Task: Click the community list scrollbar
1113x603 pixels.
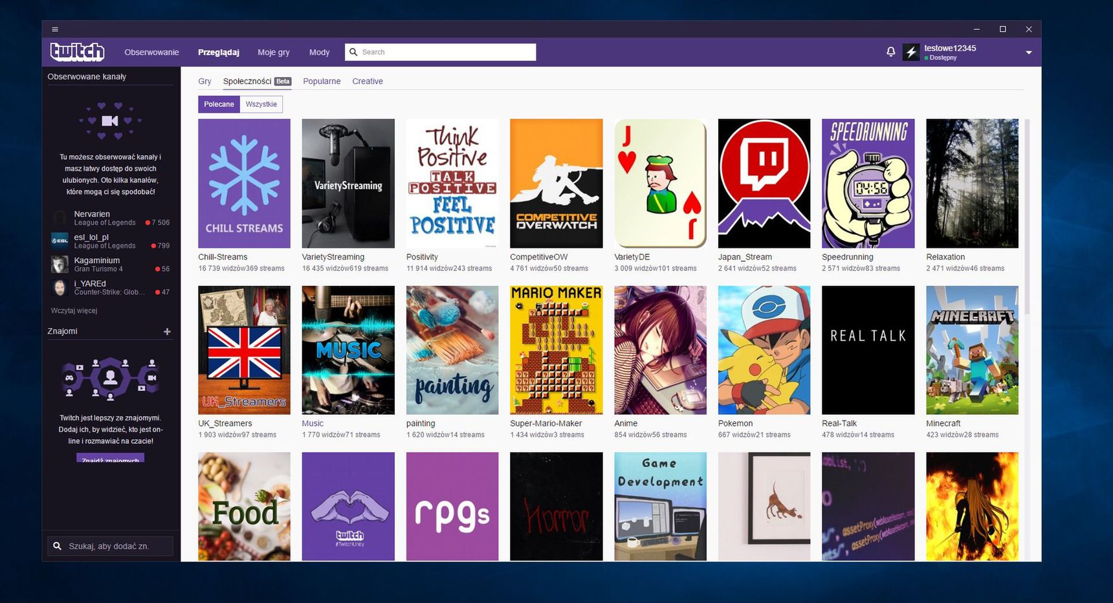Action: (x=1027, y=217)
